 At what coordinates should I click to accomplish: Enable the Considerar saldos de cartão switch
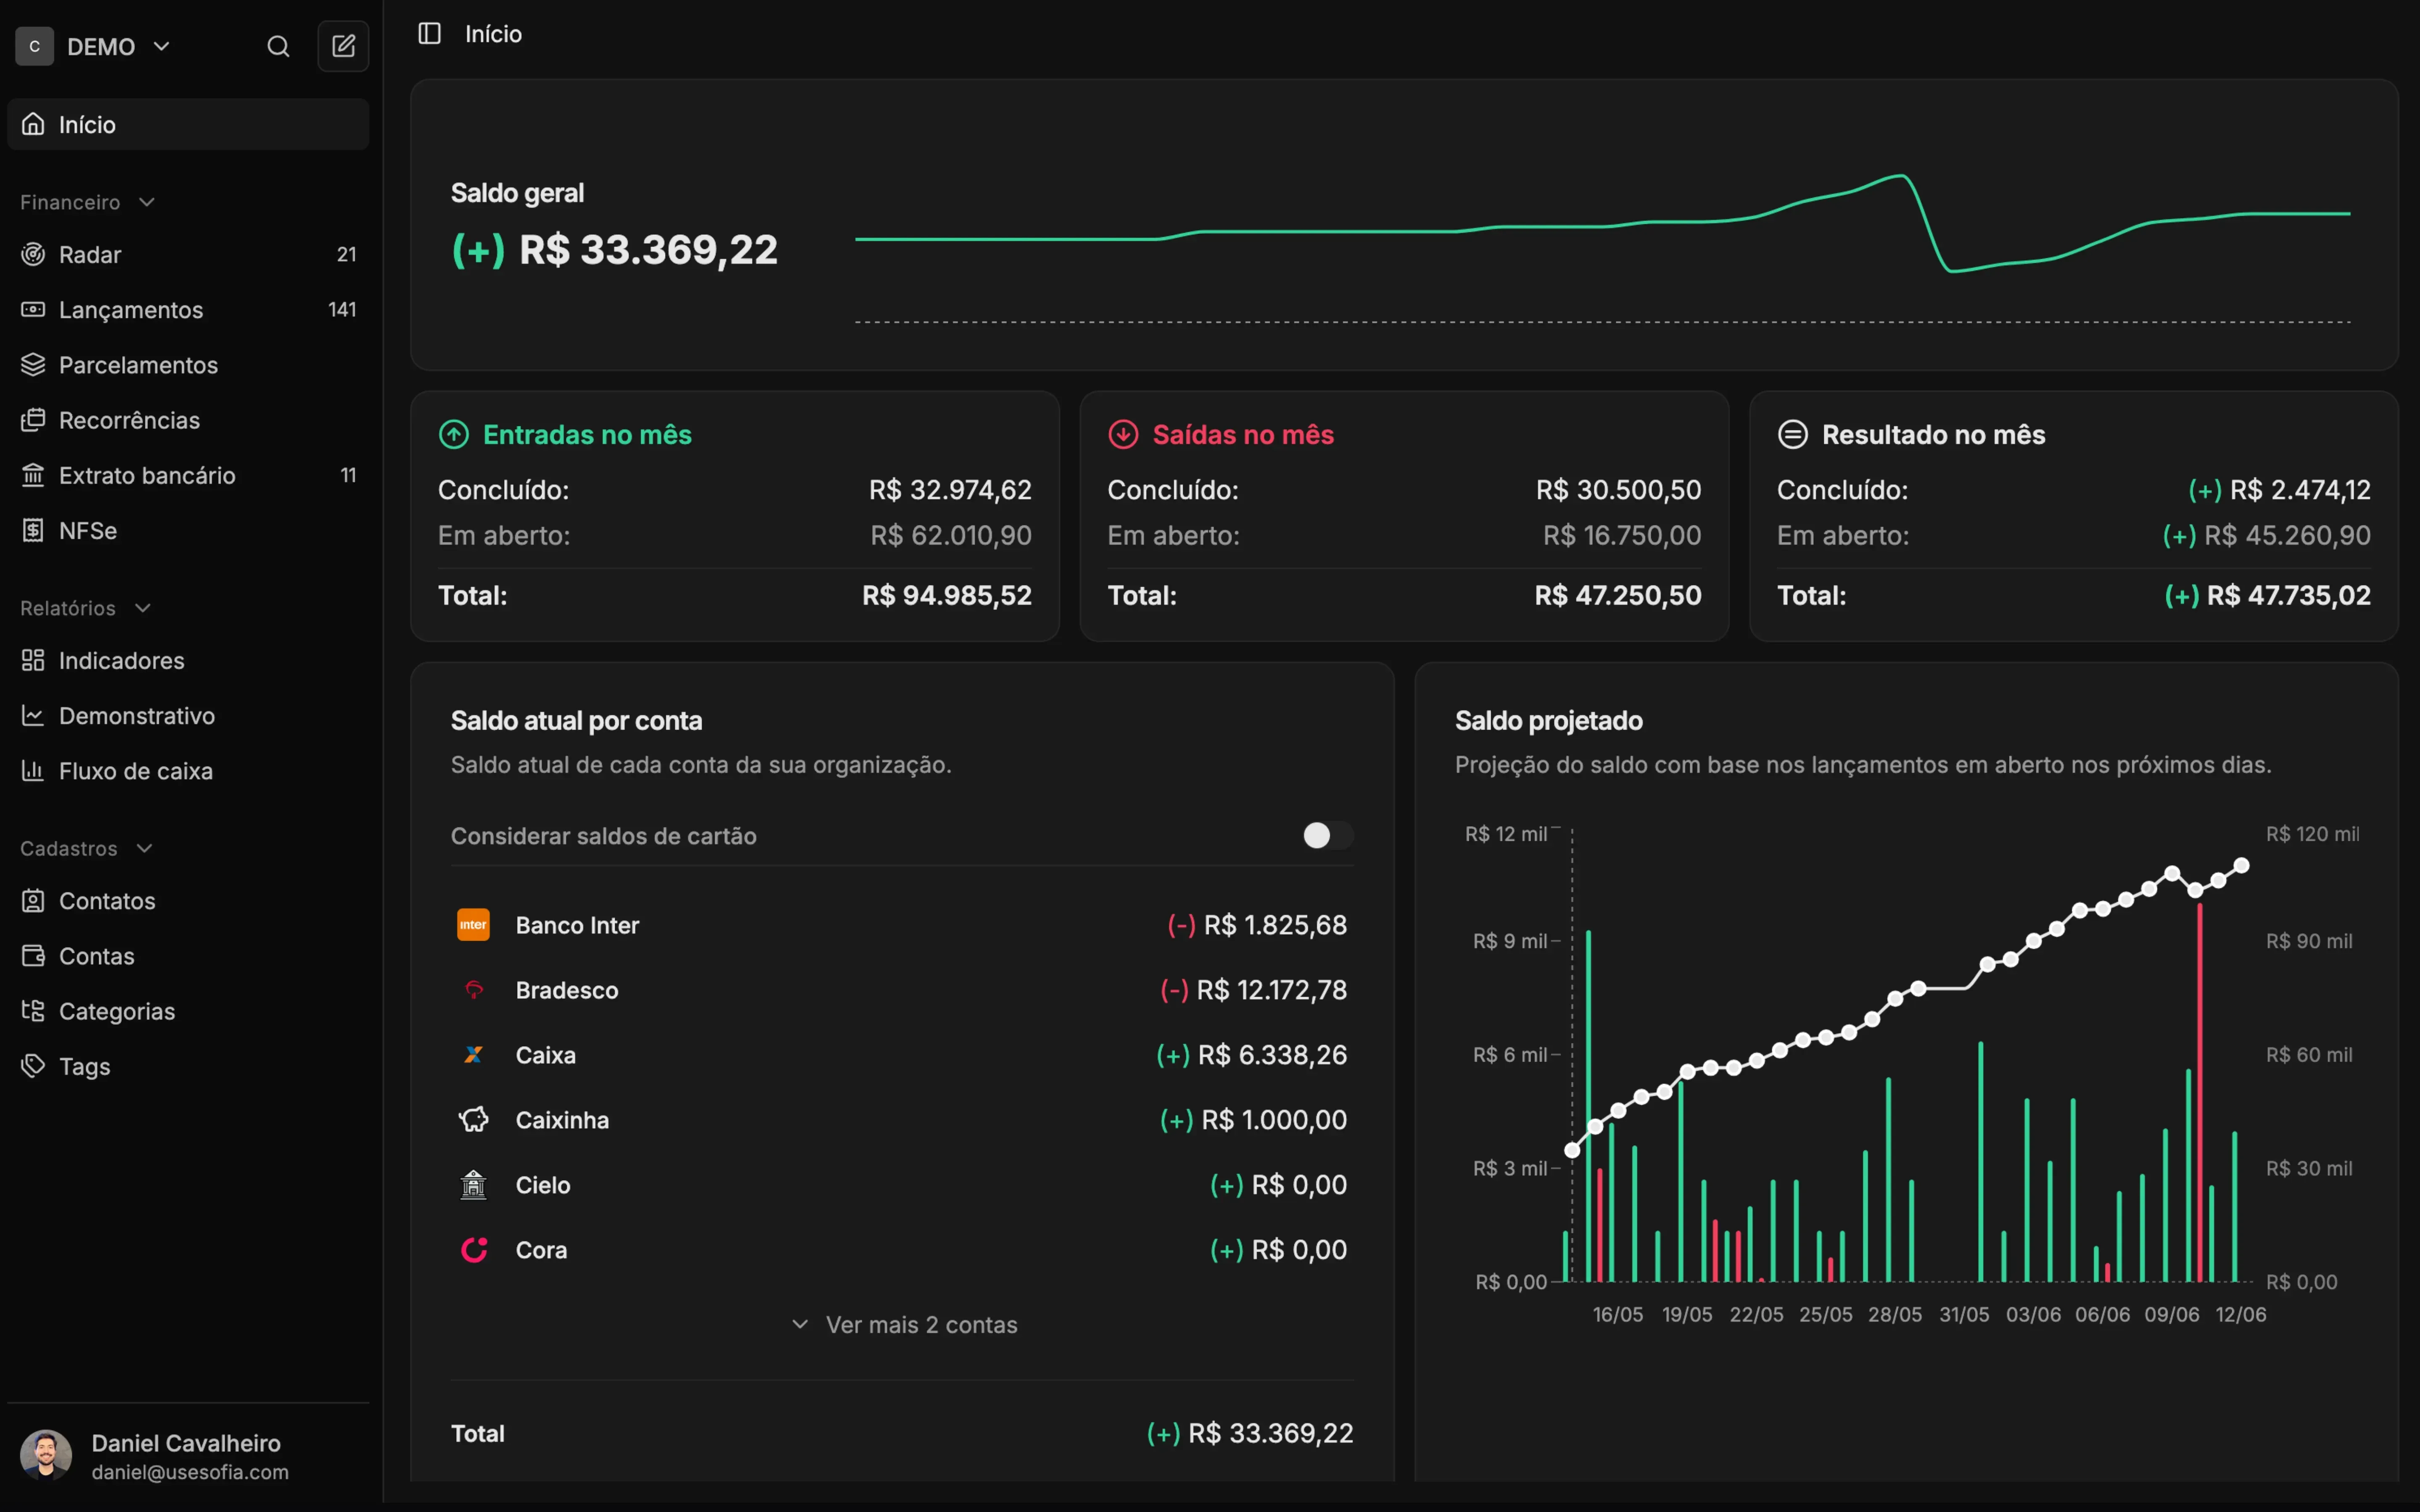point(1328,835)
